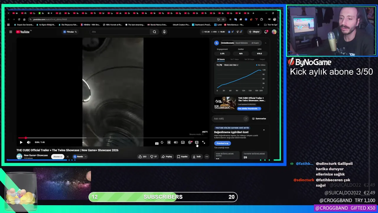Image resolution: width=378 pixels, height=213 pixels.
Task: Select the 1st 28 days range tab
Action: coord(249,59)
